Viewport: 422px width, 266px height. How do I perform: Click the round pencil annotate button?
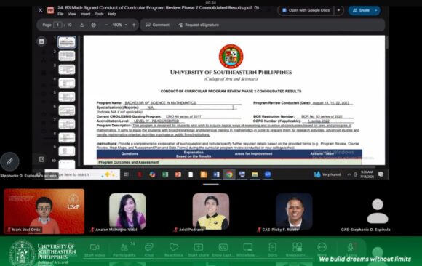(9, 161)
